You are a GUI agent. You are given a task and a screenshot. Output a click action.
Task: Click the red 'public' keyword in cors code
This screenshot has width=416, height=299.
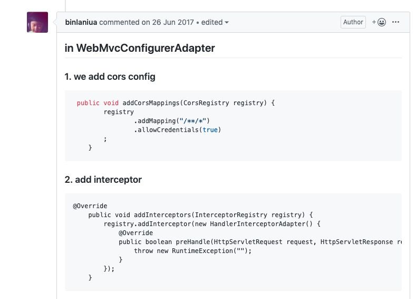click(88, 103)
